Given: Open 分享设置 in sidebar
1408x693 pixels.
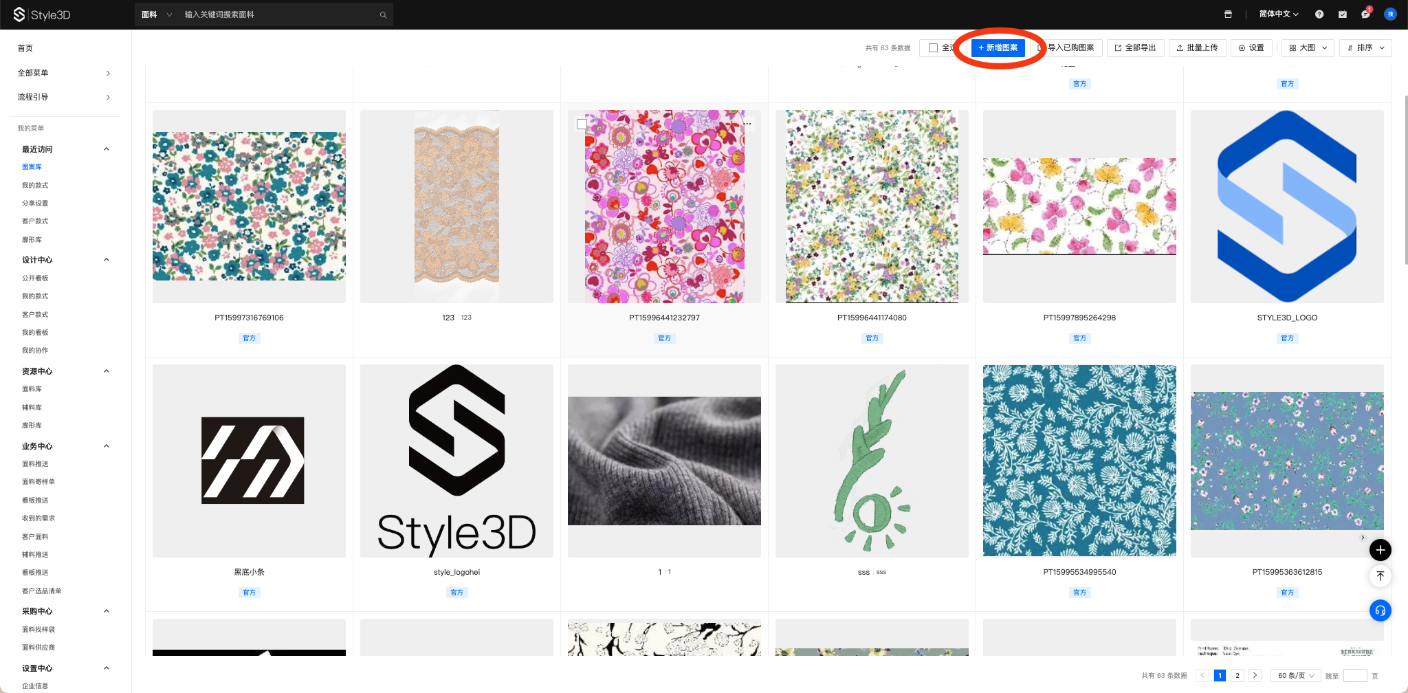Looking at the screenshot, I should [35, 203].
